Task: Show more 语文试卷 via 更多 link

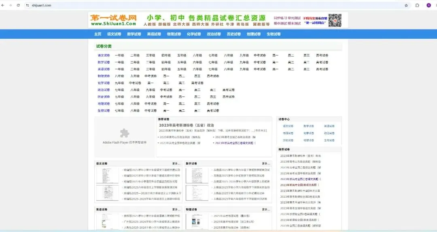Action: pos(176,163)
